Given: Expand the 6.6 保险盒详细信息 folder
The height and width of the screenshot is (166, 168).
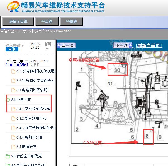Looking at the screenshot, I should pyautogui.click(x=26, y=156).
